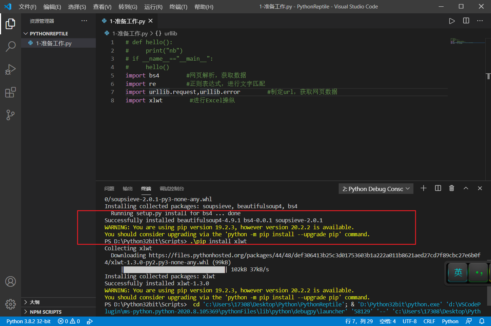Open the Source Control view
Screen dimensions: 491x326
[10, 115]
